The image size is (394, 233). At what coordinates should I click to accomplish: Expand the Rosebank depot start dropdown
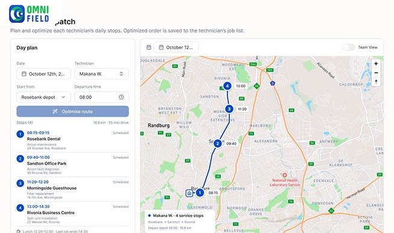[x=43, y=97]
